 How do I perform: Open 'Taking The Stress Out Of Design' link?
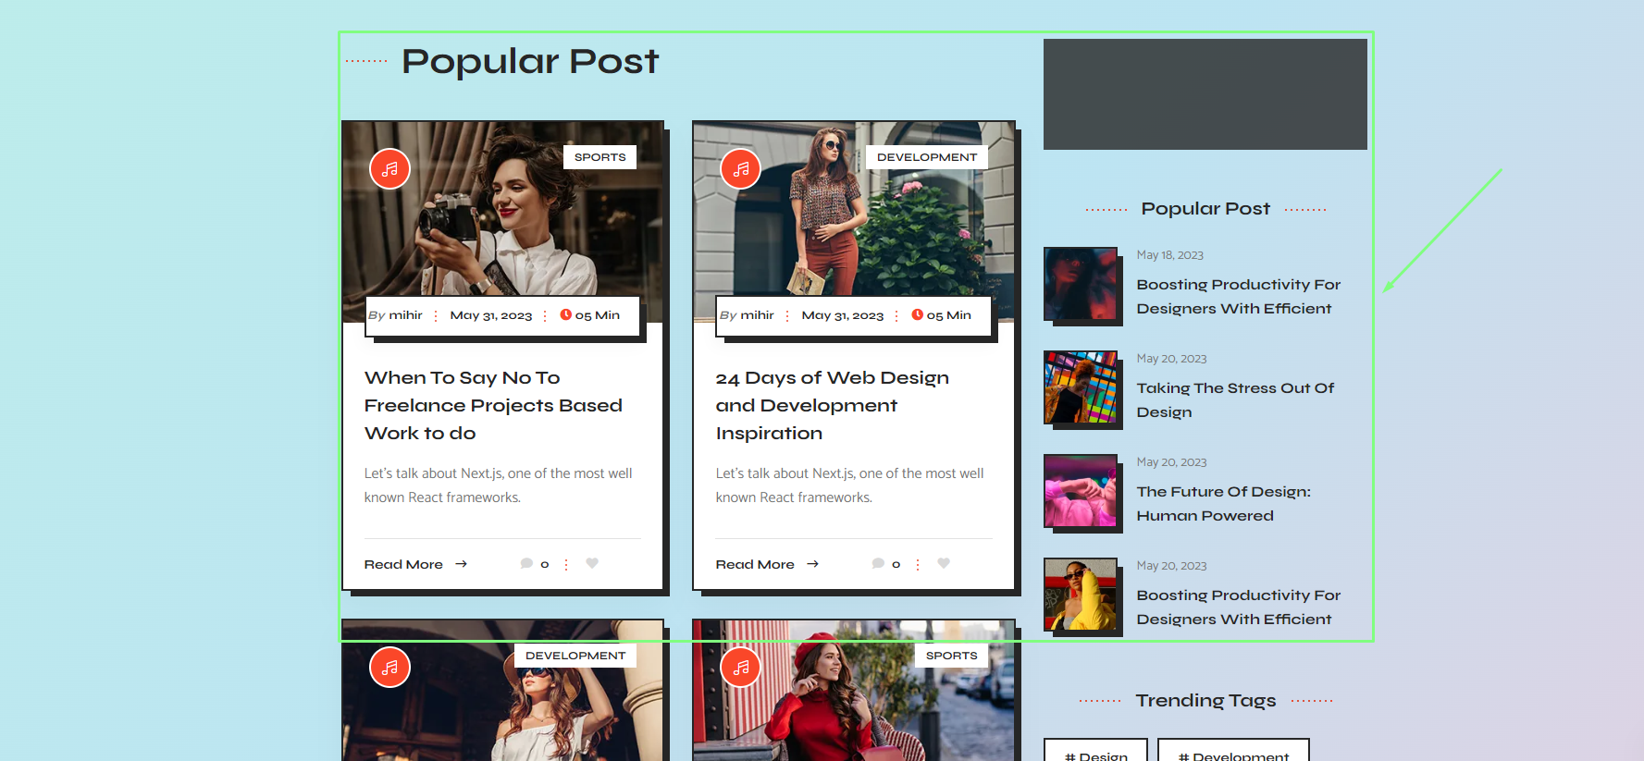point(1235,400)
